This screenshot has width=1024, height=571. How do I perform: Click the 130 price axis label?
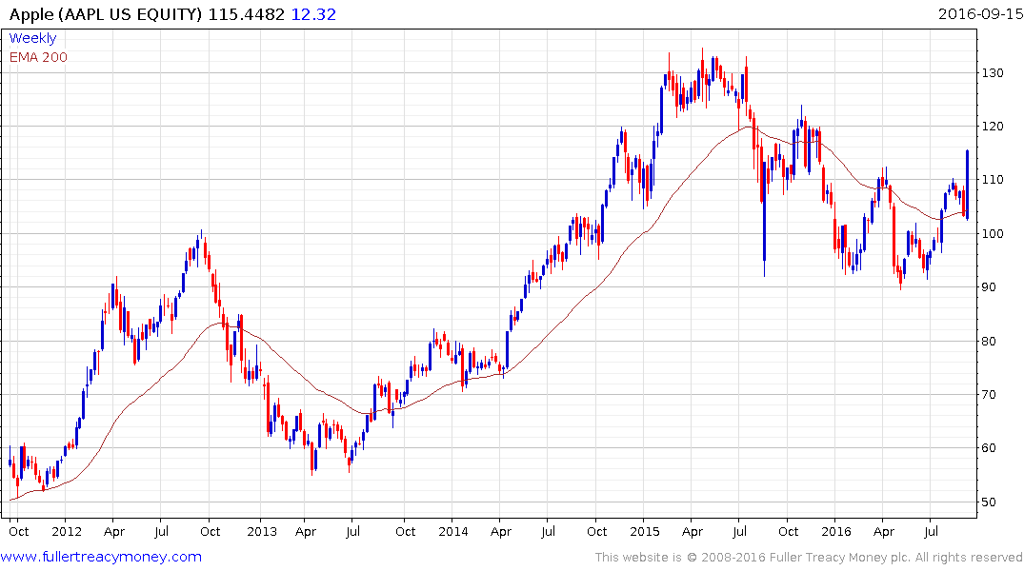(x=992, y=72)
